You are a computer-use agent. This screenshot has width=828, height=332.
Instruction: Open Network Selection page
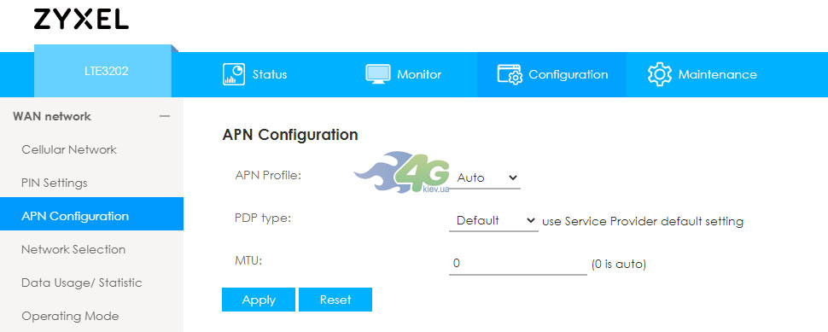[73, 250]
